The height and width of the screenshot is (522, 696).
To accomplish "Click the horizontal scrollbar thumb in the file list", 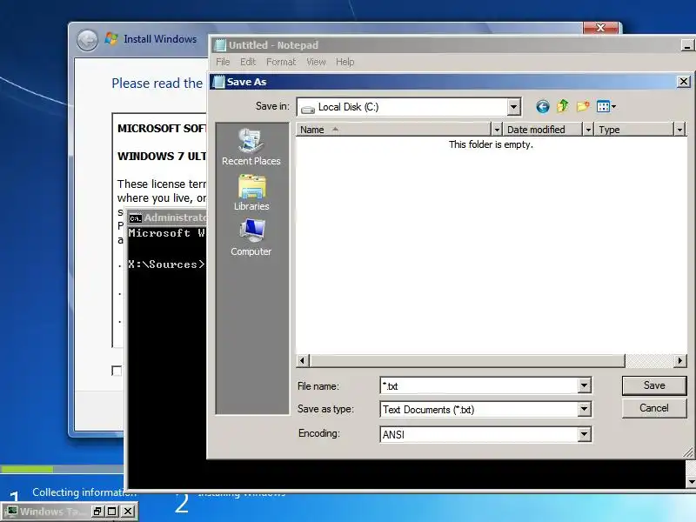I will click(x=467, y=361).
